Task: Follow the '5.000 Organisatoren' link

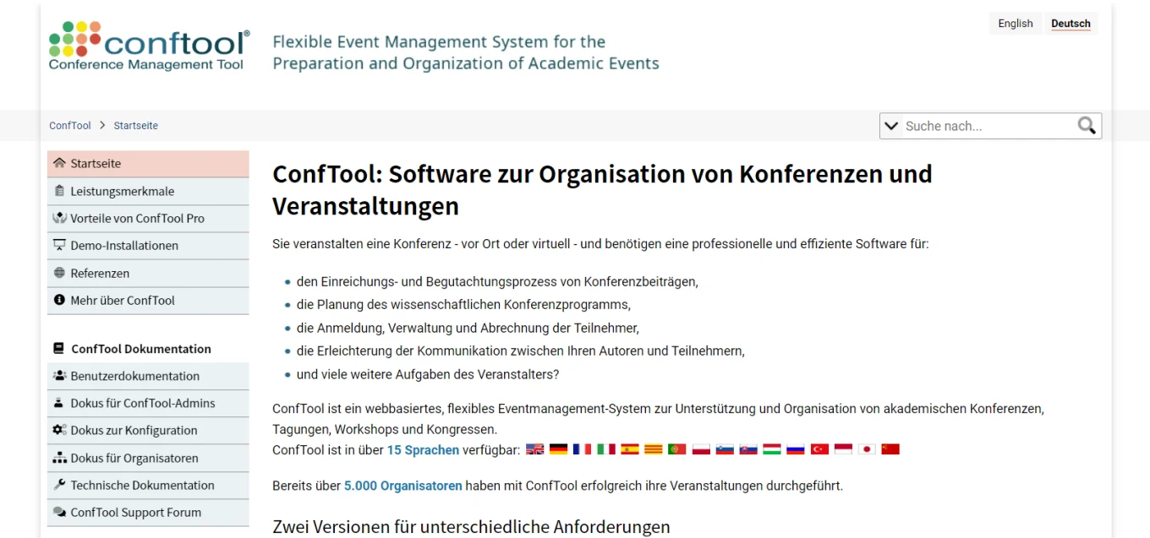Action: pos(403,486)
